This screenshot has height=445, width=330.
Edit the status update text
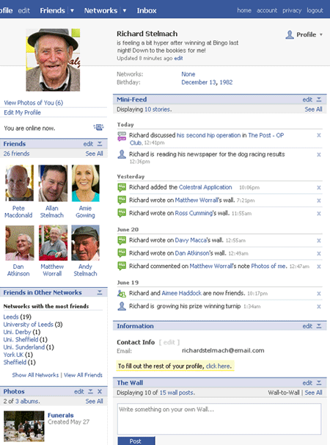click(178, 58)
